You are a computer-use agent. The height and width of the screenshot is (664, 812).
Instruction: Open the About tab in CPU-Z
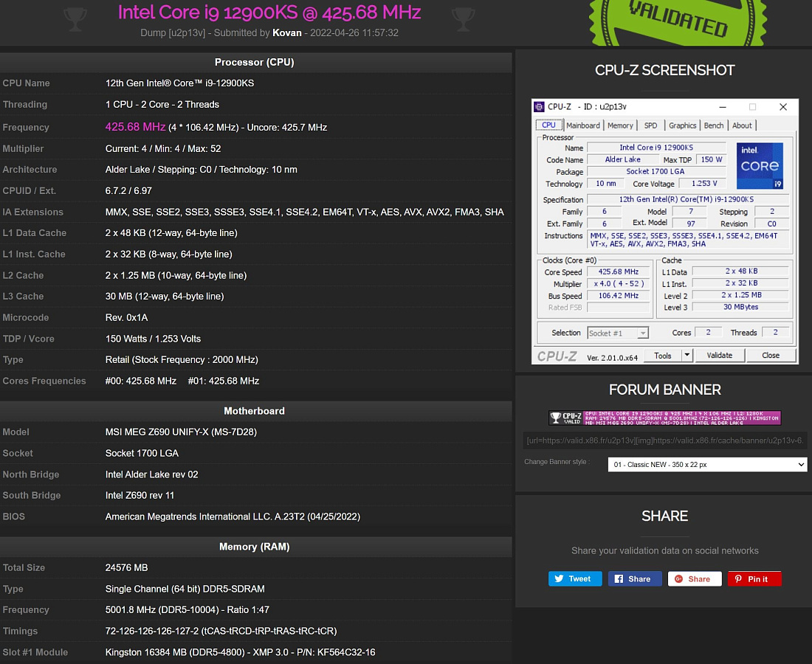coord(742,125)
